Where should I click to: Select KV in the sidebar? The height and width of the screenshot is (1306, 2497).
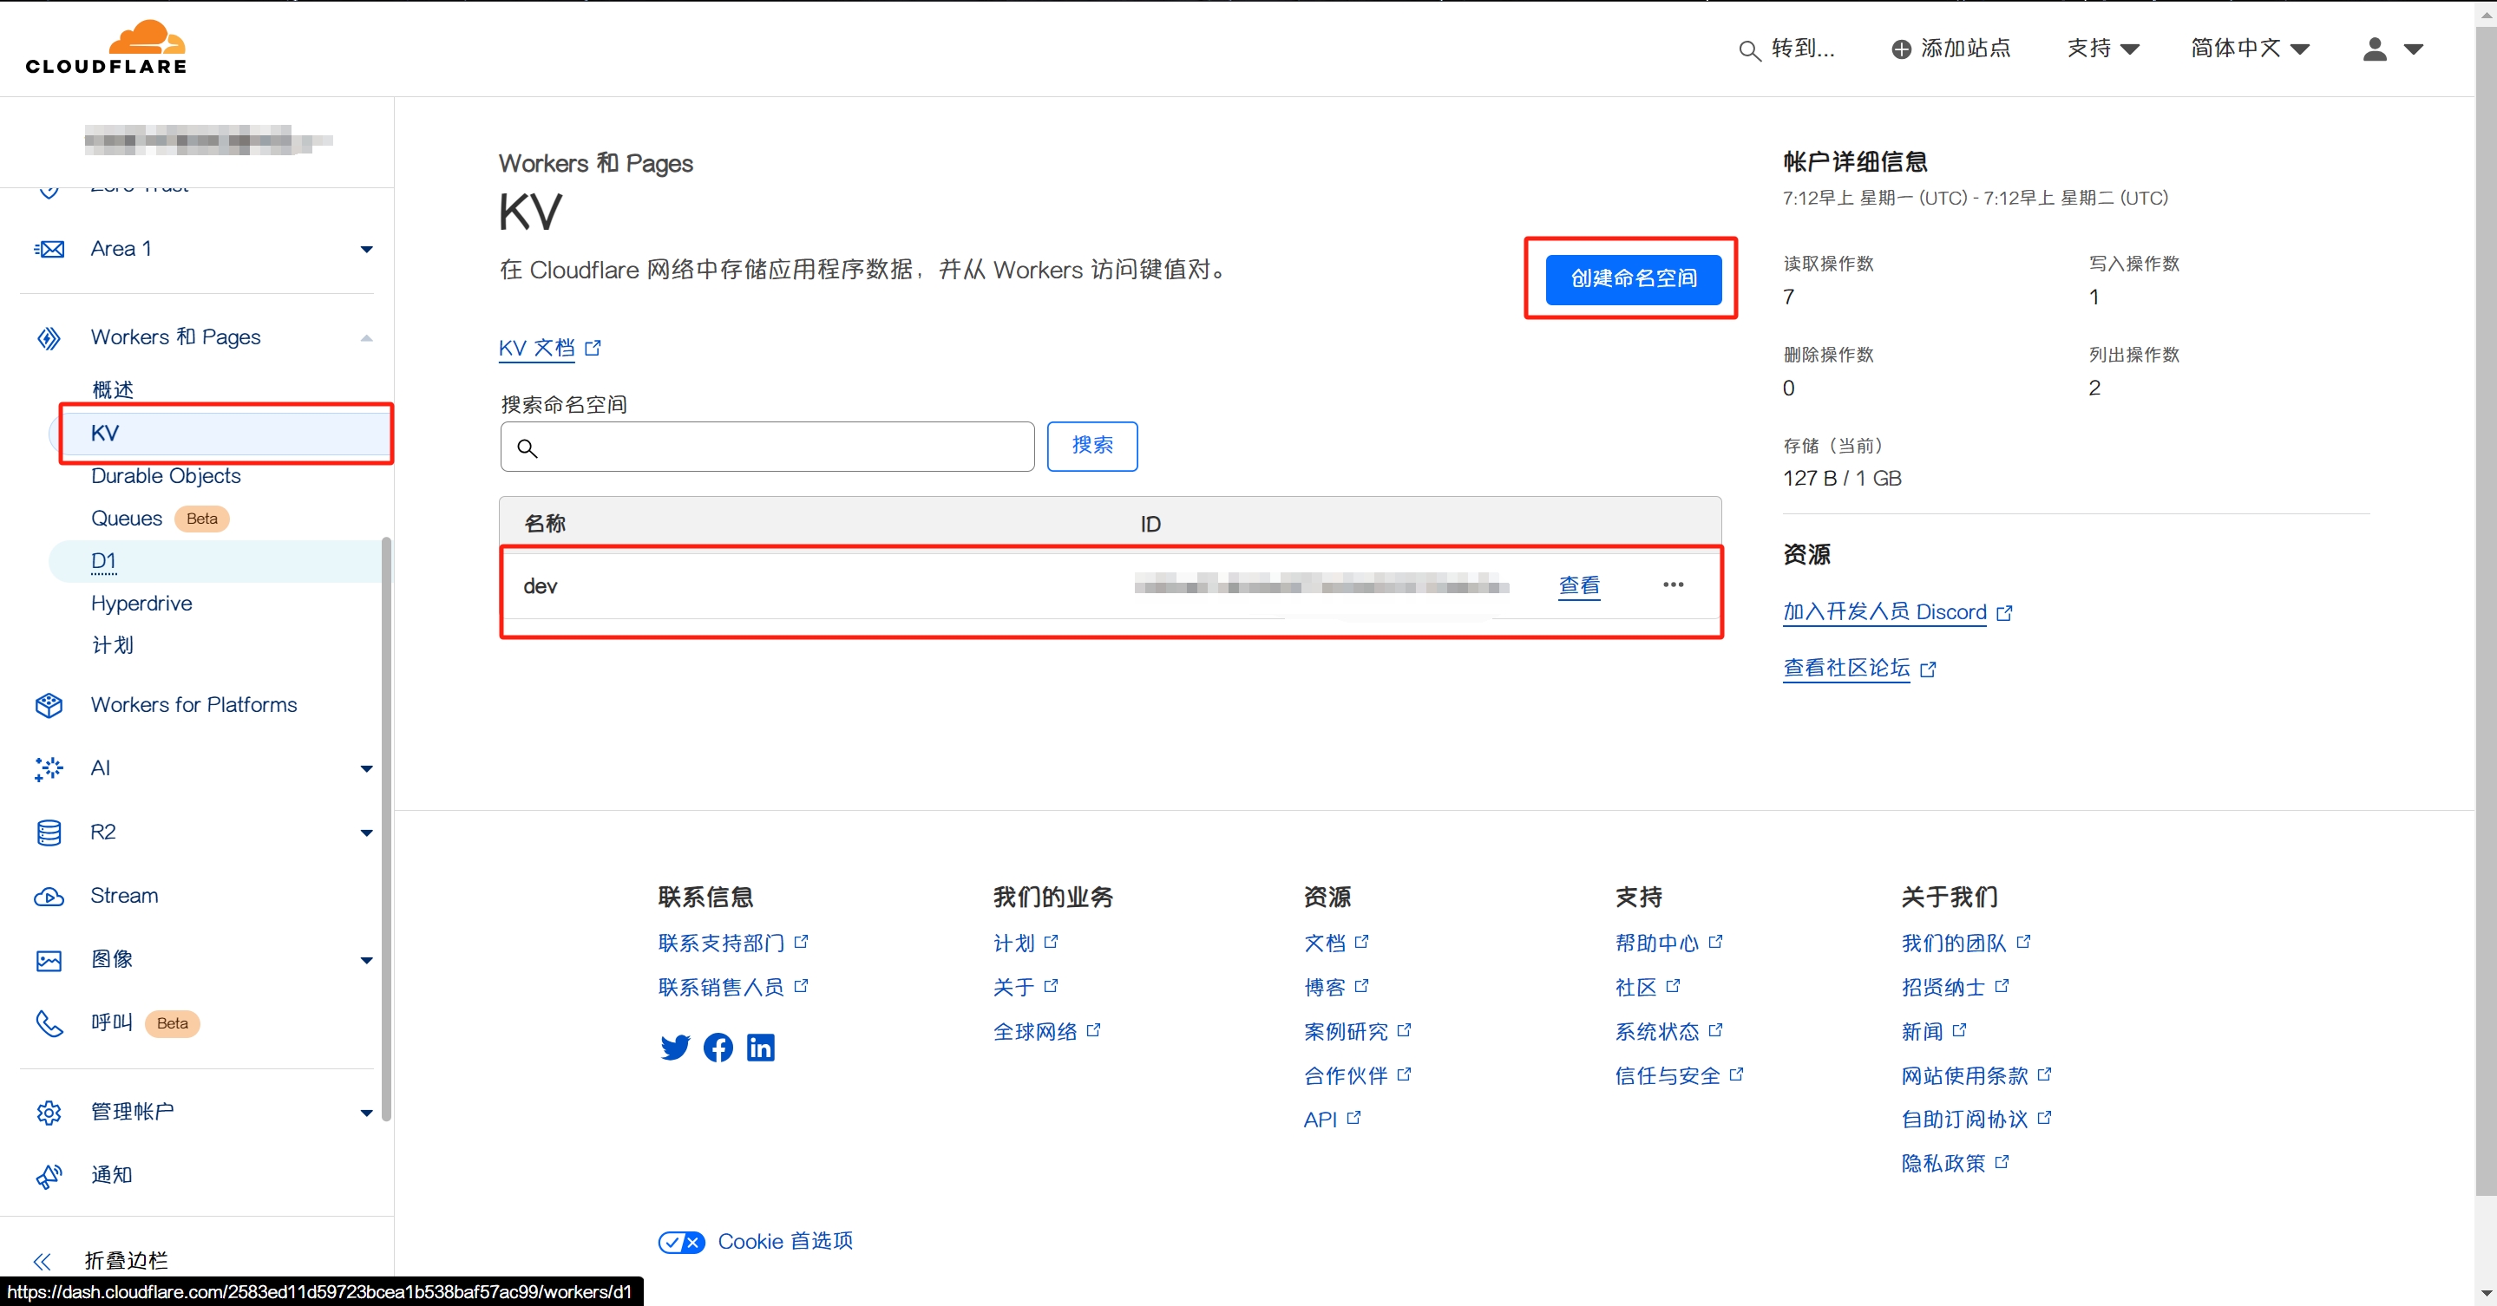pos(220,433)
